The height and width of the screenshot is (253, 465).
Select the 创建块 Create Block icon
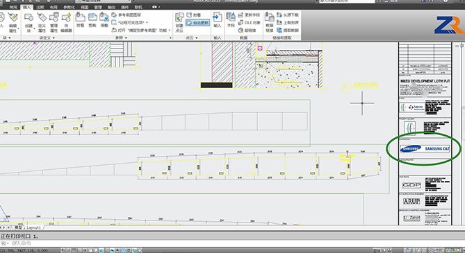[28, 22]
